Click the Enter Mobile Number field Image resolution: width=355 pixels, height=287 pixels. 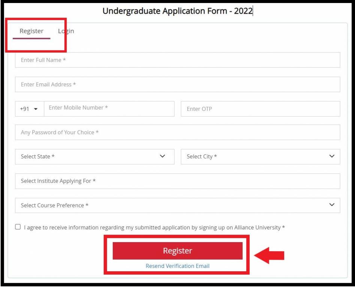click(x=109, y=109)
